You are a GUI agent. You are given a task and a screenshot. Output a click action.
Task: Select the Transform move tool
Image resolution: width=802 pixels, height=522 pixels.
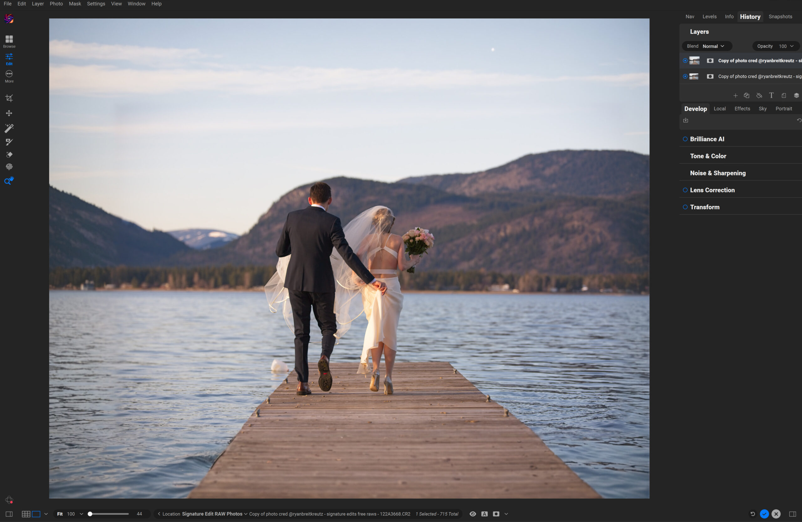9,113
